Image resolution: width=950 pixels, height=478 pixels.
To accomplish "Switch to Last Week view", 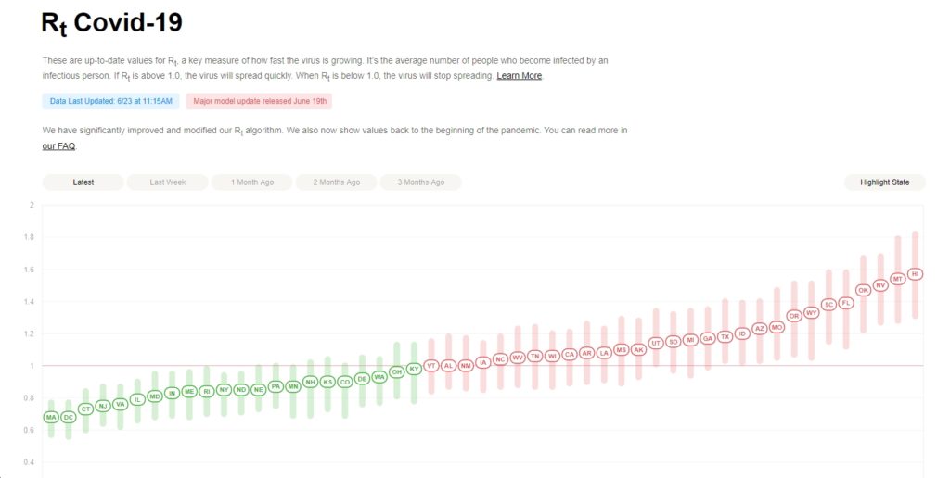I will coord(167,182).
